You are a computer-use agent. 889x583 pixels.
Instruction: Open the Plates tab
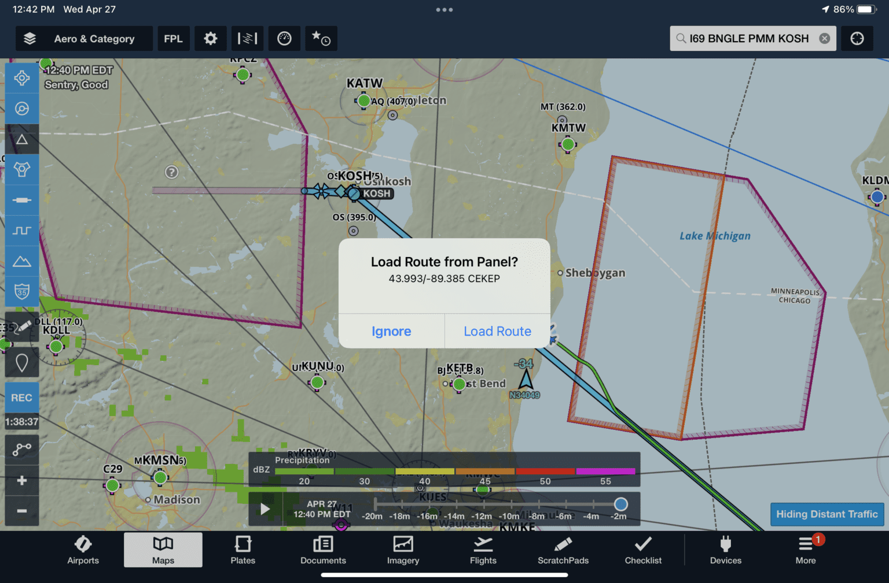tap(243, 549)
